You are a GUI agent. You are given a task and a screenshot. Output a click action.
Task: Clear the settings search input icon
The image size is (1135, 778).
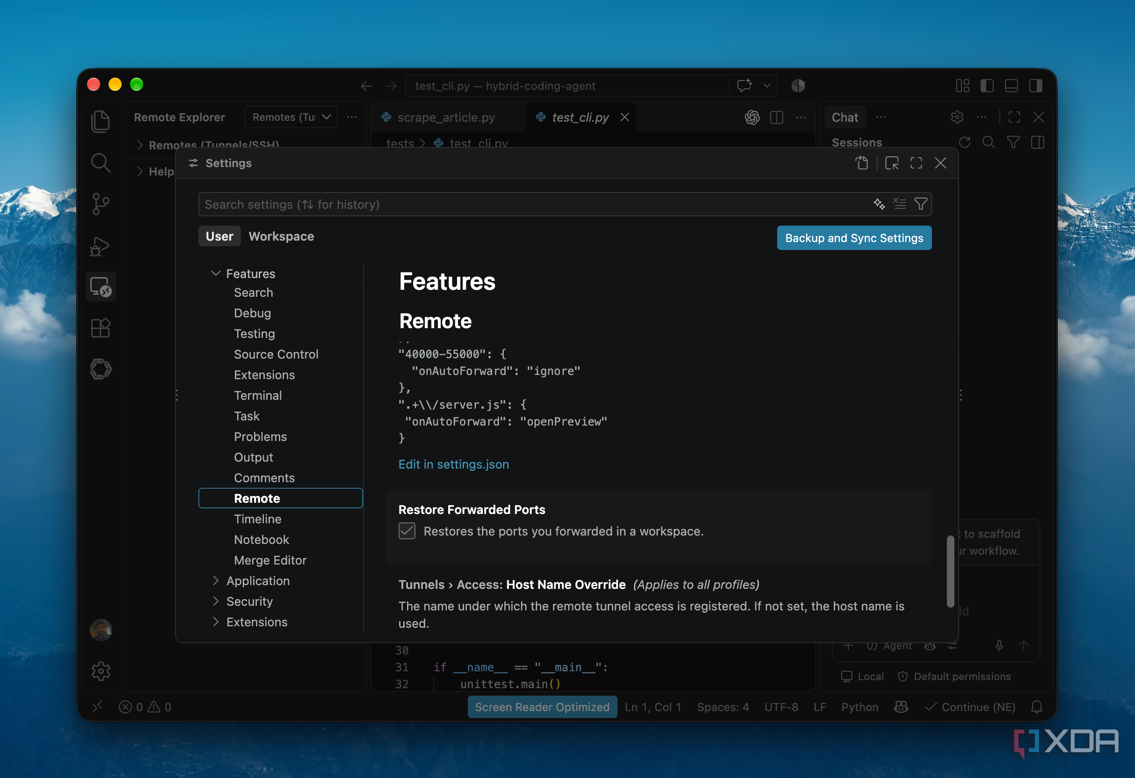[x=900, y=204]
